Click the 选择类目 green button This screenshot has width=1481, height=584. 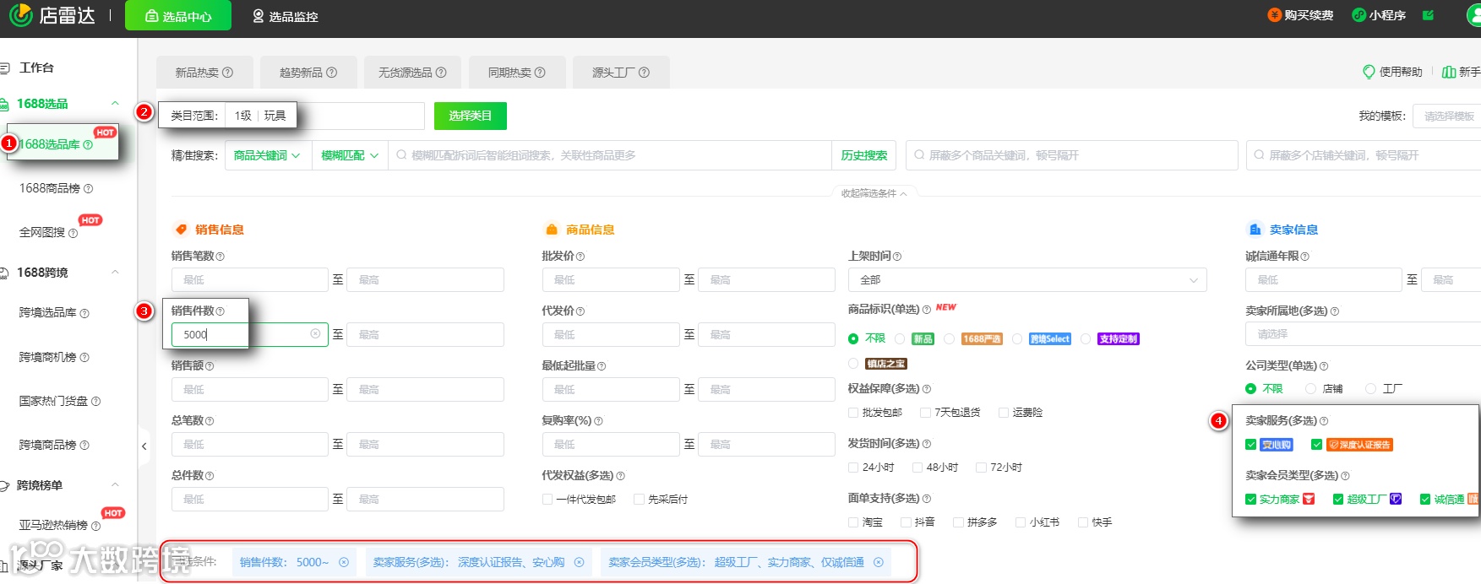pos(471,116)
